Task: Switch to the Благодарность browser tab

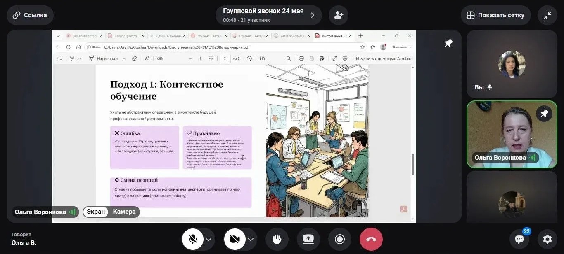Action: [x=125, y=36]
